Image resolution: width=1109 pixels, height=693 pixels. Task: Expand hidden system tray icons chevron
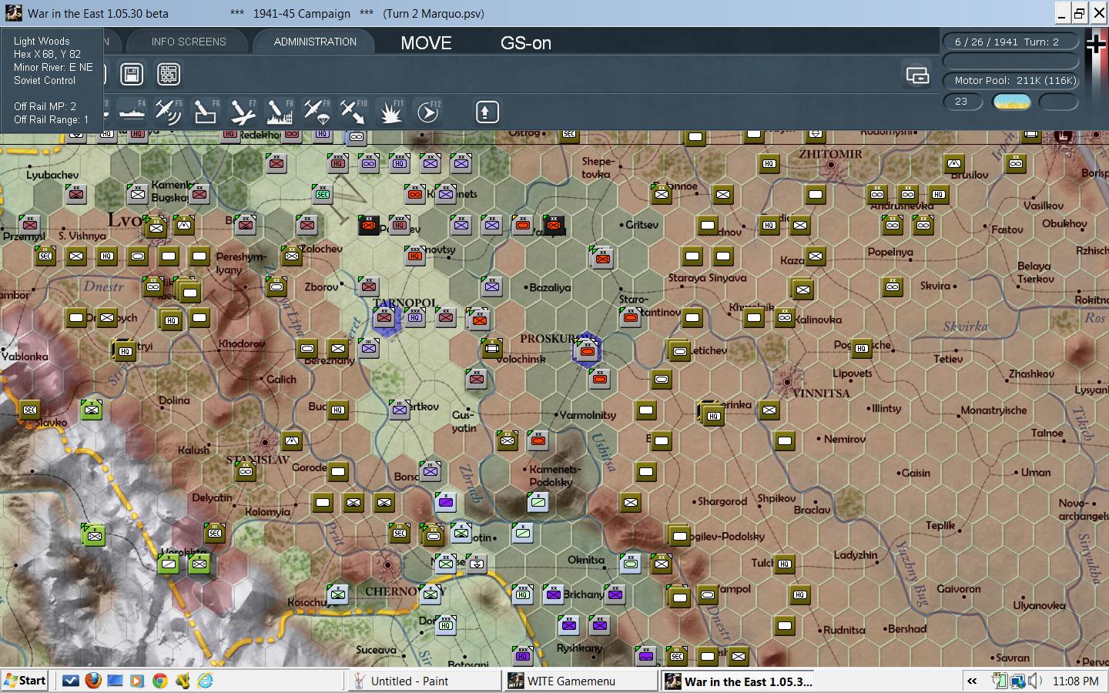pos(972,681)
